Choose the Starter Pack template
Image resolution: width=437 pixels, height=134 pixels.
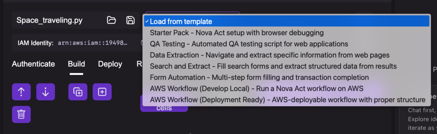237,33
